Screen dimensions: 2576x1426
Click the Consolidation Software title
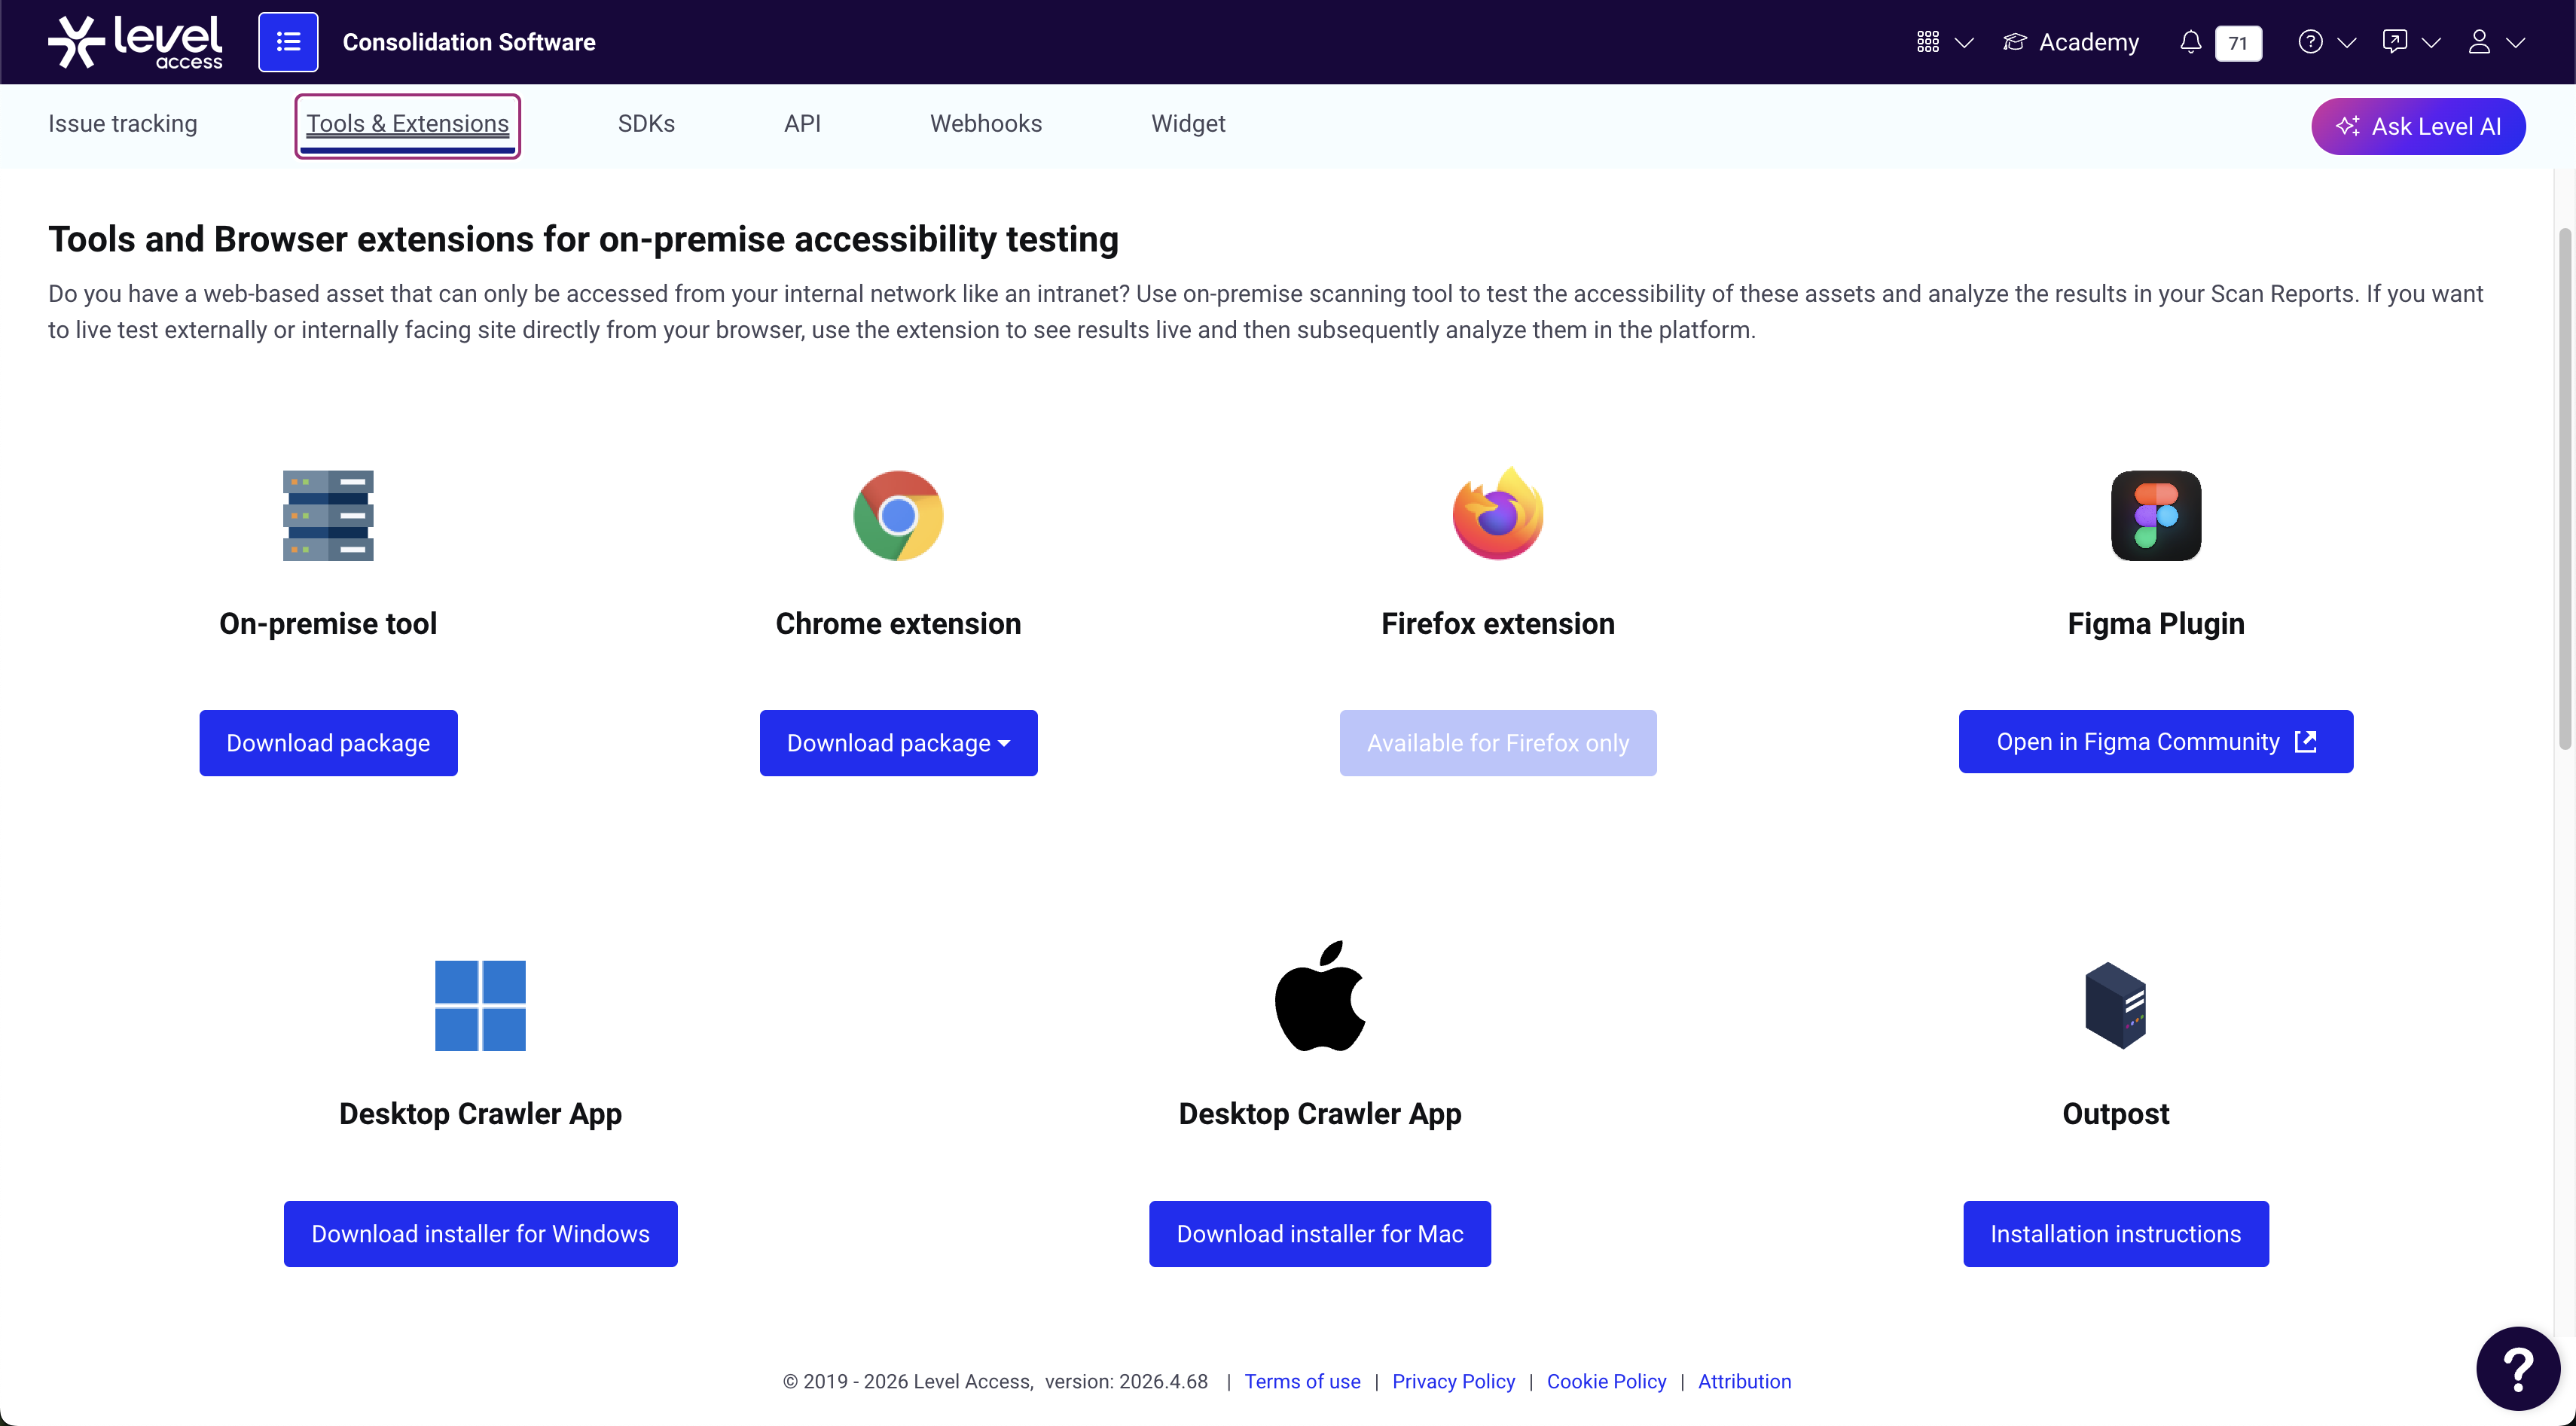click(469, 42)
